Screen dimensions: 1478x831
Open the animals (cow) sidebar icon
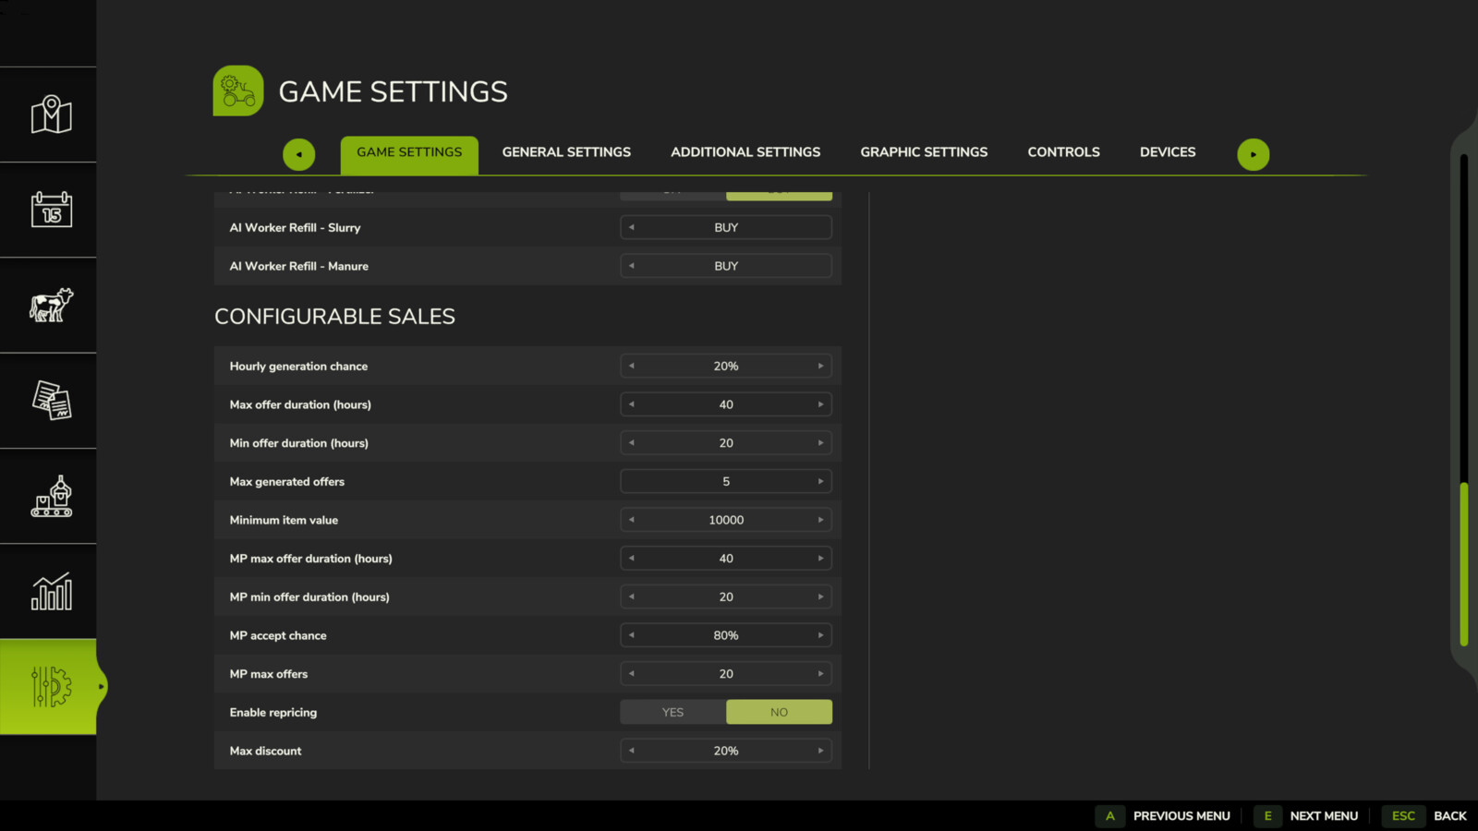pyautogui.click(x=51, y=305)
